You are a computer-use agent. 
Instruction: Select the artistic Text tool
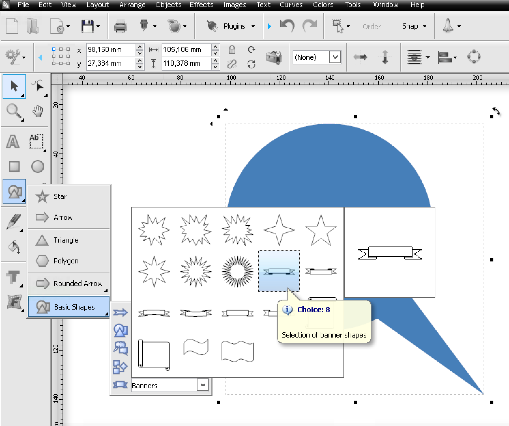coord(13,142)
